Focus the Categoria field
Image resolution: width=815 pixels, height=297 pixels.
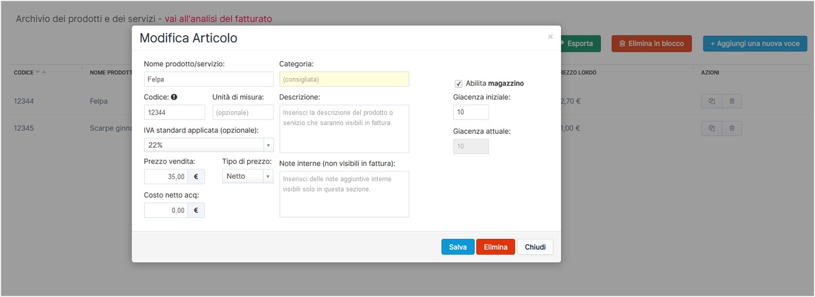(x=344, y=79)
